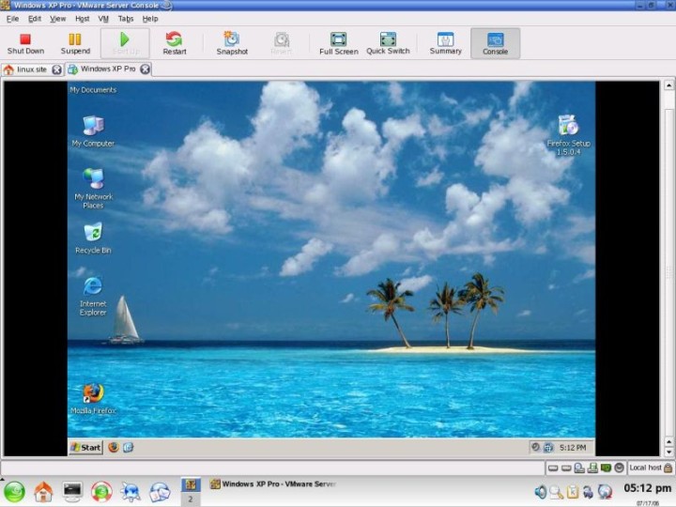Restart the virtual machine
This screenshot has height=507, width=676.
pos(175,44)
